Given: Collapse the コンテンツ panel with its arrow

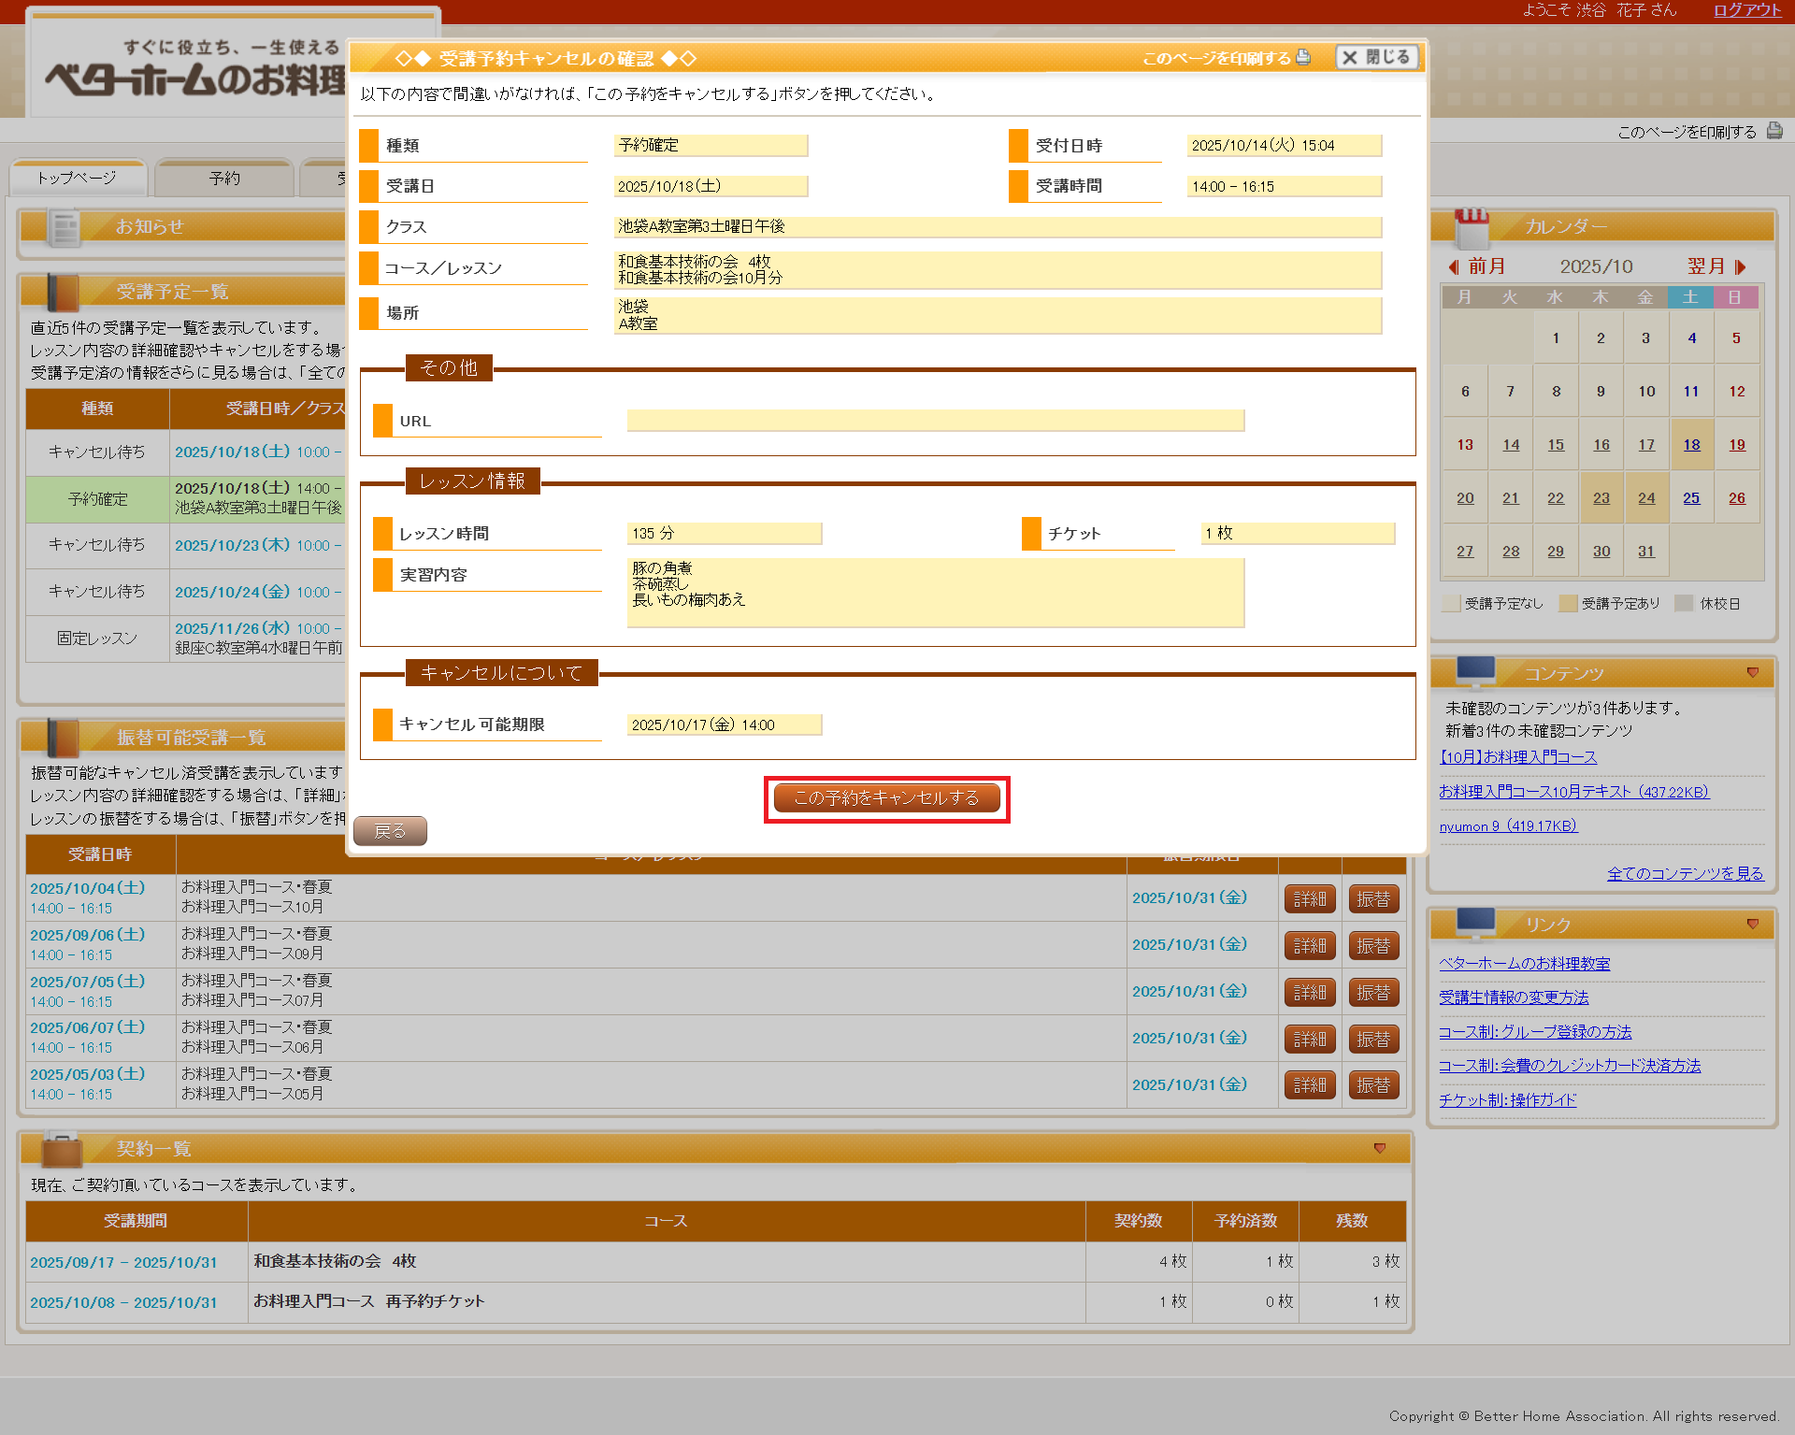Looking at the screenshot, I should click(x=1753, y=672).
